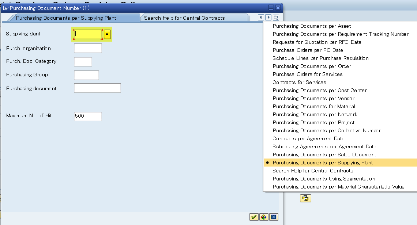
Task: Click the Purchasing document field
Action: click(97, 88)
